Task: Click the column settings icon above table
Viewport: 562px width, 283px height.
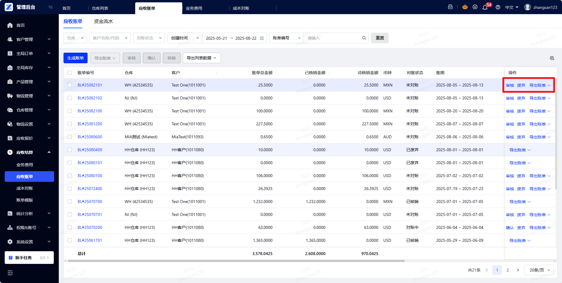Action: [552, 58]
